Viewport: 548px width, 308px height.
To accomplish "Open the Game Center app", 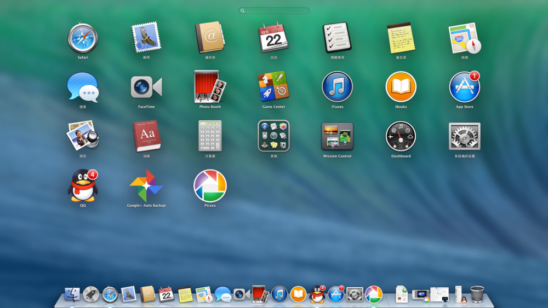I will point(273,86).
